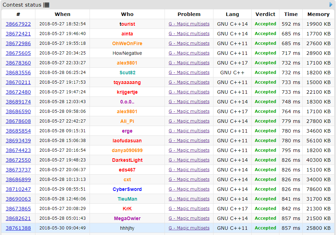Screen dimensions: 336x235
Task: Visit eds467's profile
Action: 127,170
